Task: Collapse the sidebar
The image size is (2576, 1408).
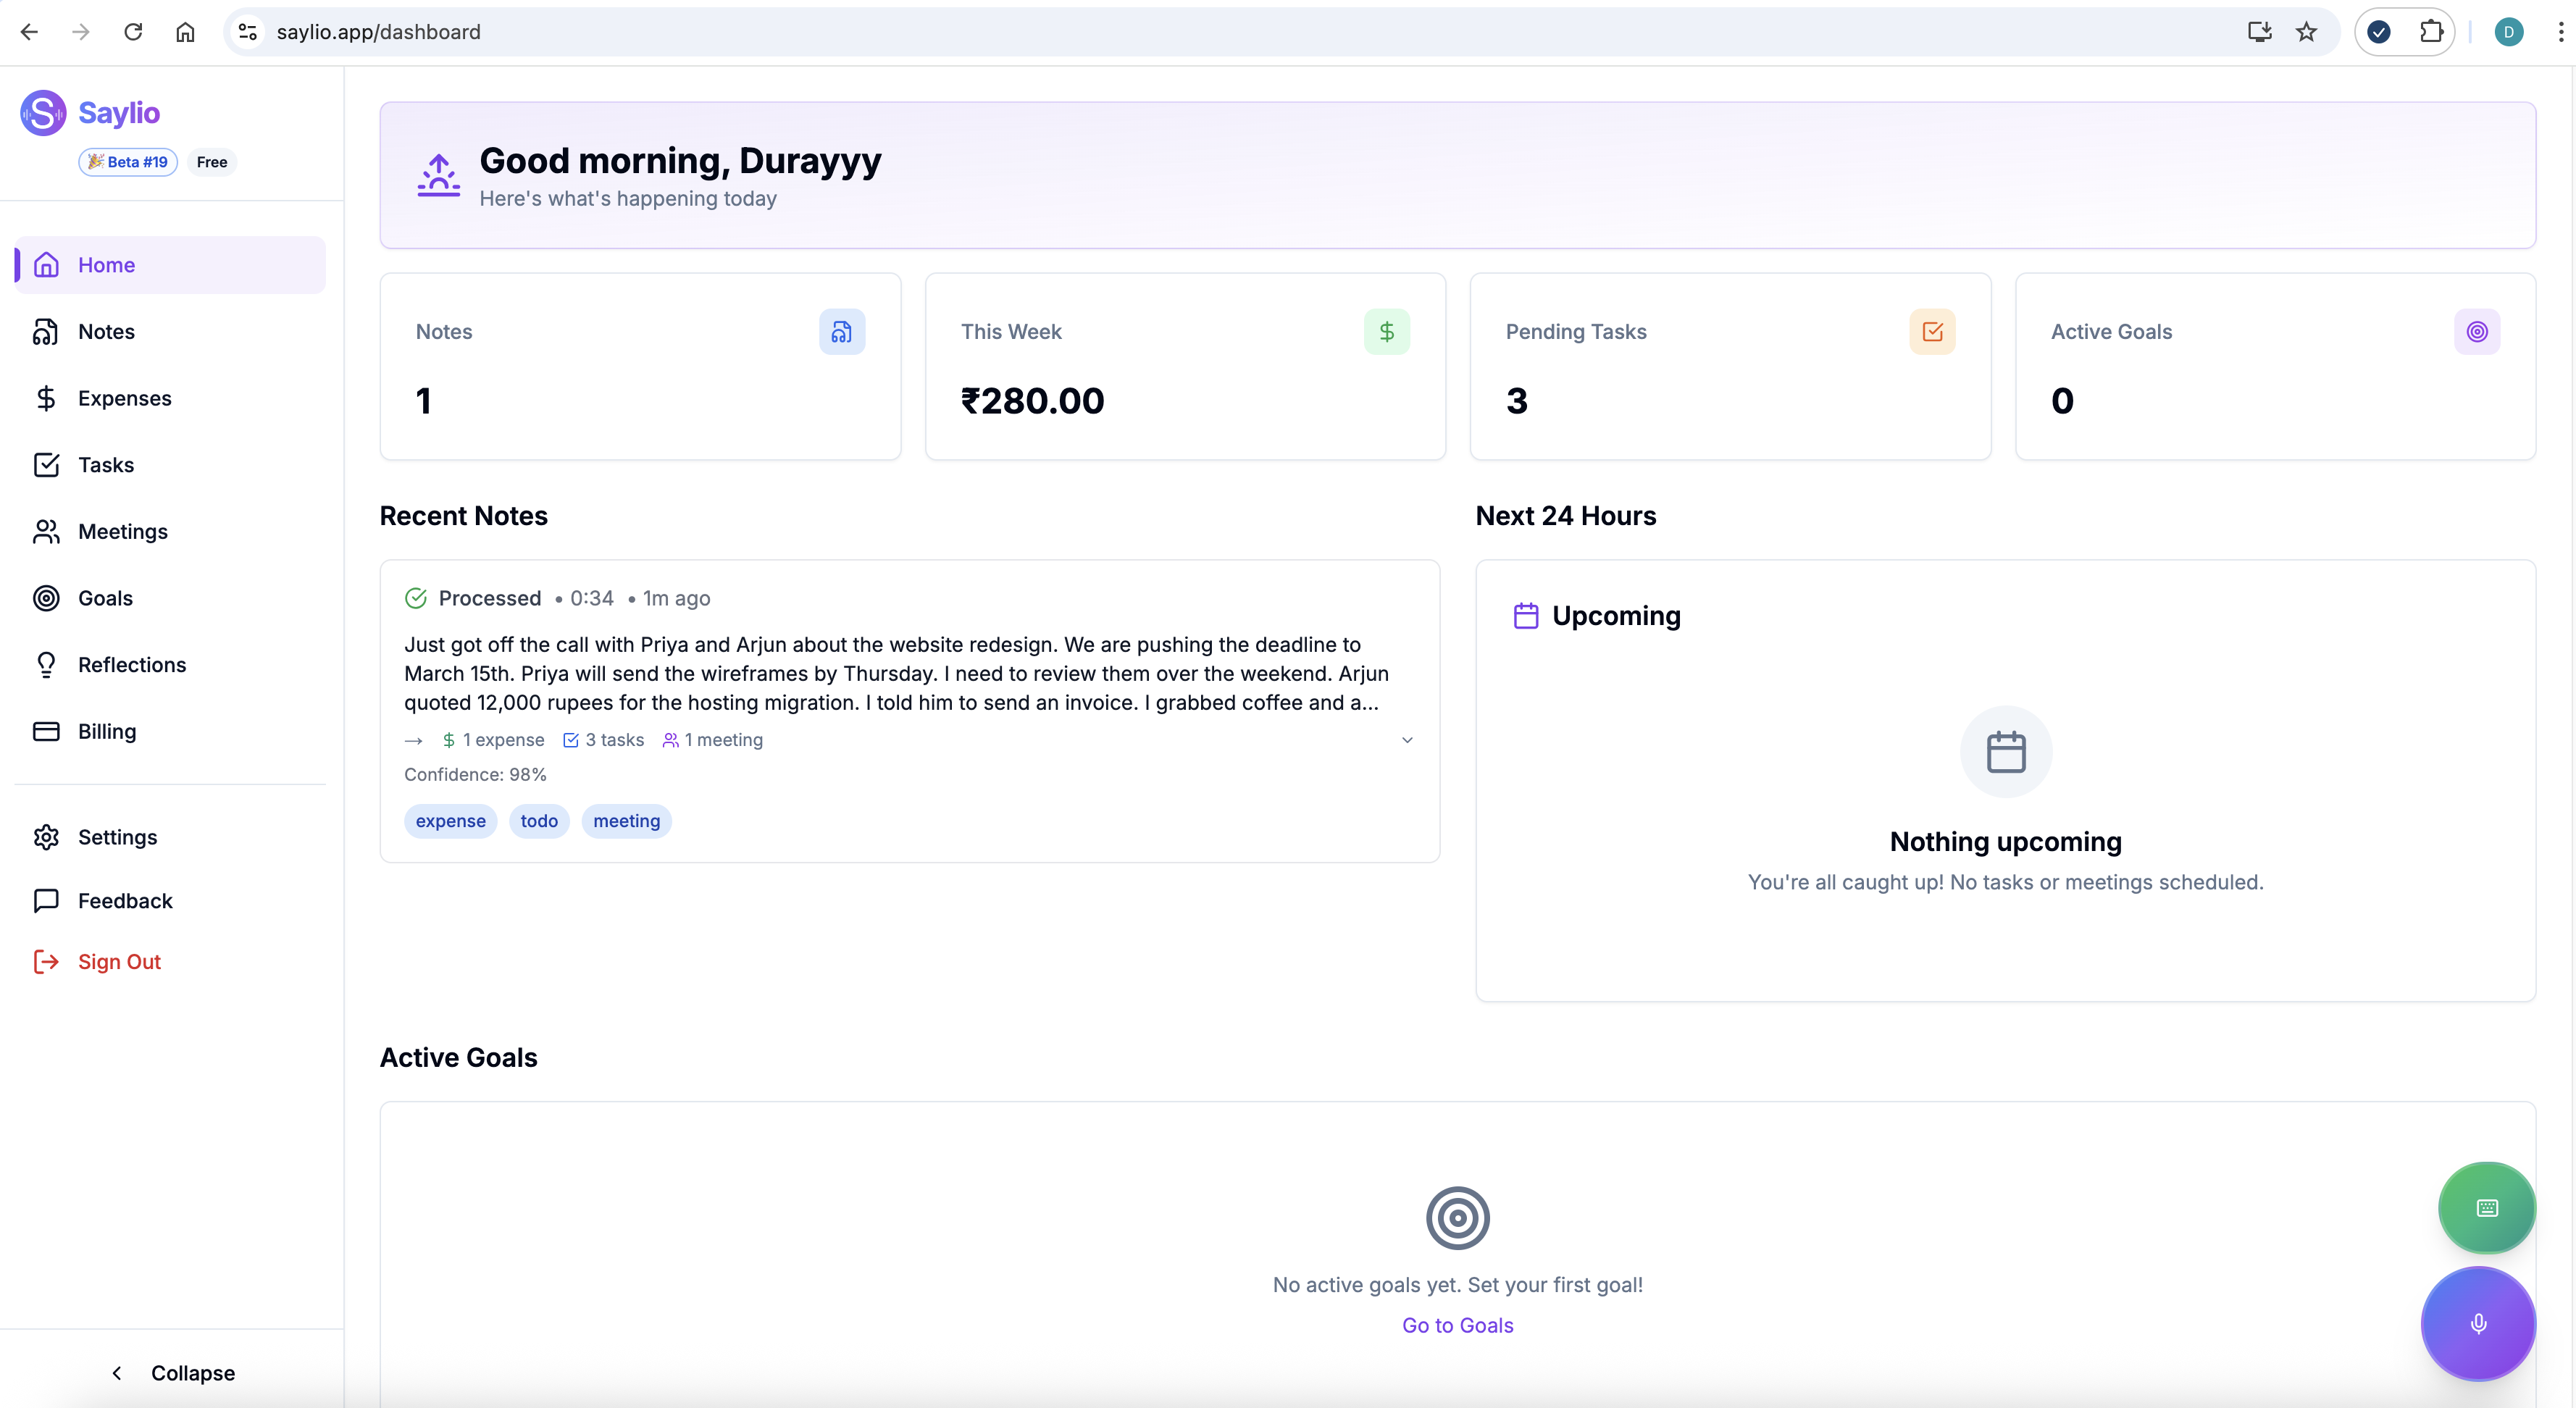Action: pos(172,1373)
